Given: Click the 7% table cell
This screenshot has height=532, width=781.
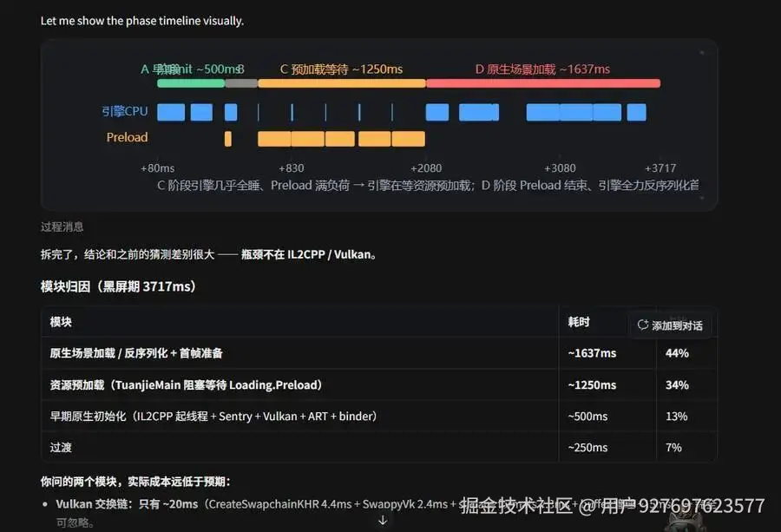Looking at the screenshot, I should (673, 447).
